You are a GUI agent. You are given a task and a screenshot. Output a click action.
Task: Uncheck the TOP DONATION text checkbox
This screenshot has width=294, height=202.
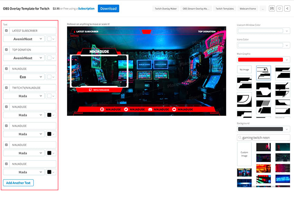(6, 50)
